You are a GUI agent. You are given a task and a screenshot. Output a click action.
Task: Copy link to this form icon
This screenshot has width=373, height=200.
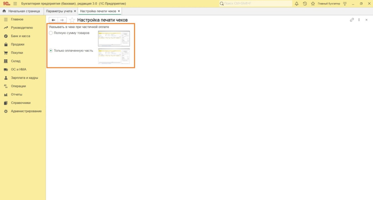coord(352,20)
